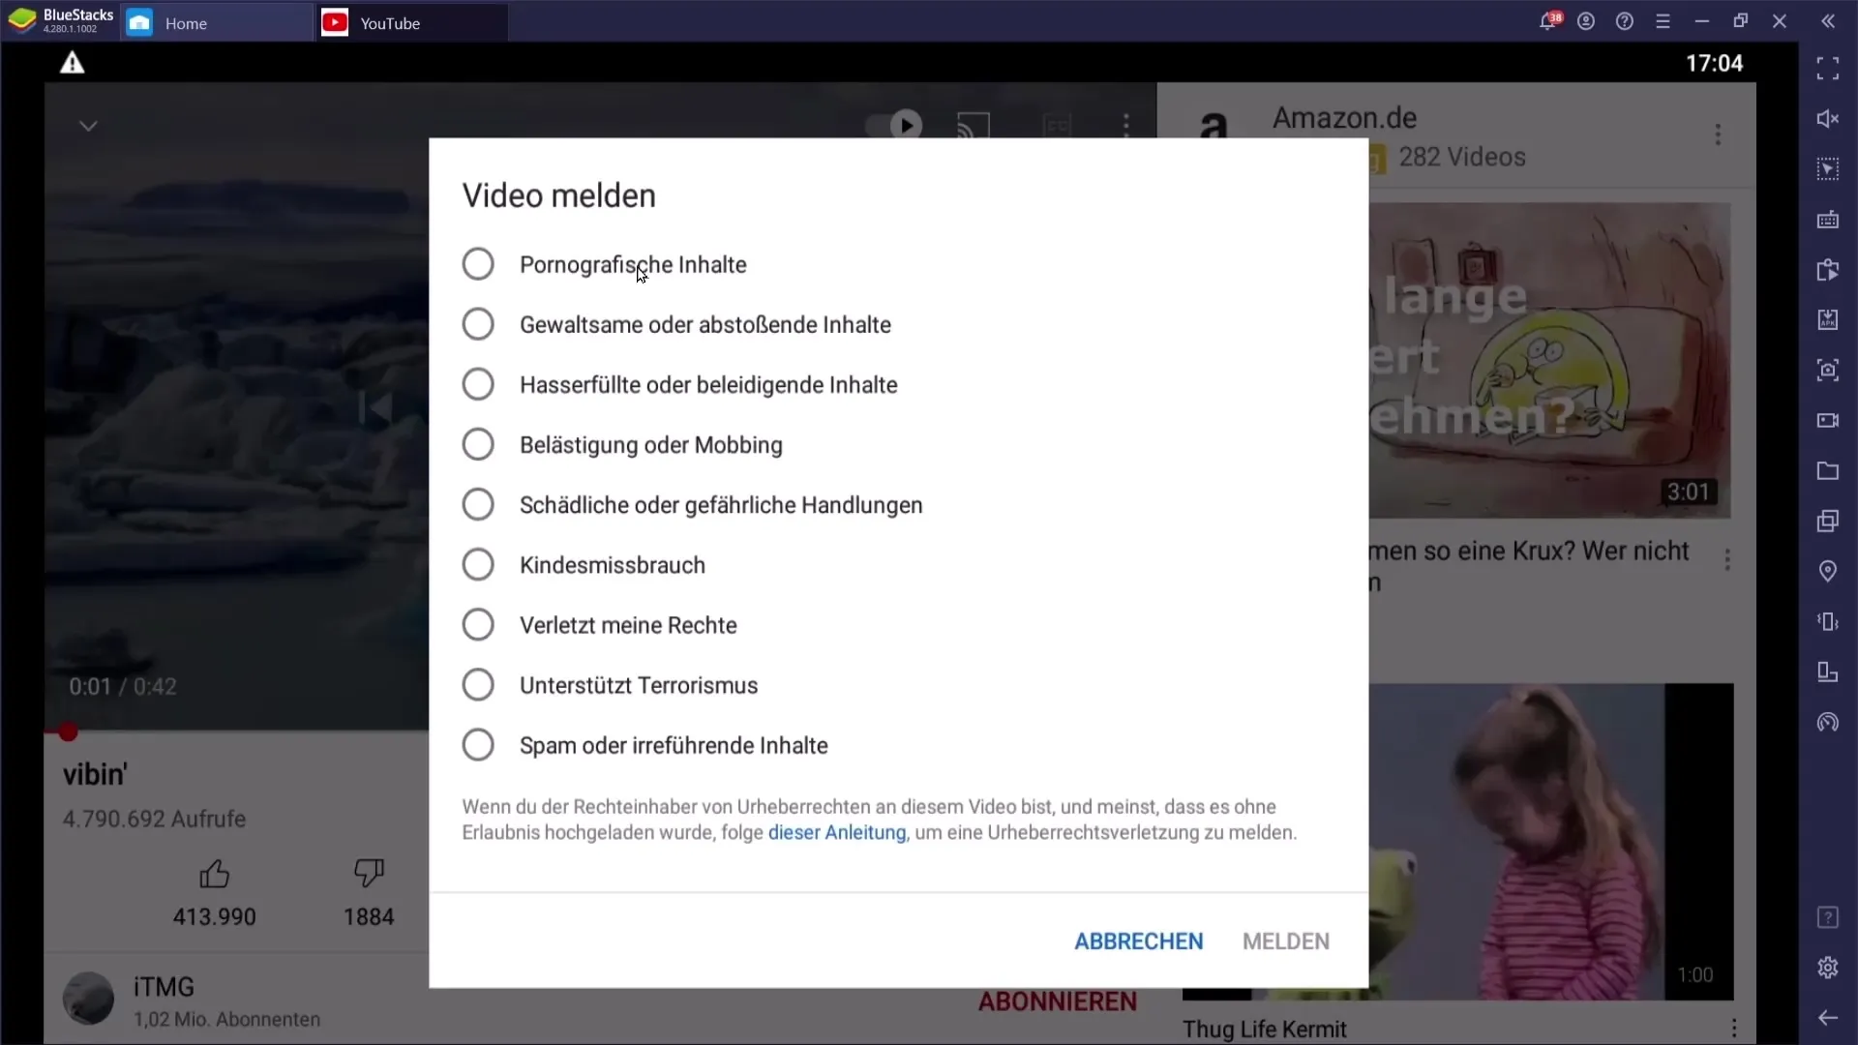Viewport: 1858px width, 1045px height.
Task: Open set location sidebar icon
Action: [x=1828, y=571]
